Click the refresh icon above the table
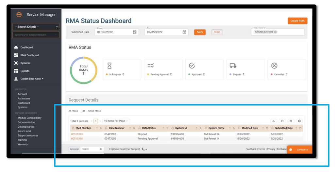 (282, 121)
